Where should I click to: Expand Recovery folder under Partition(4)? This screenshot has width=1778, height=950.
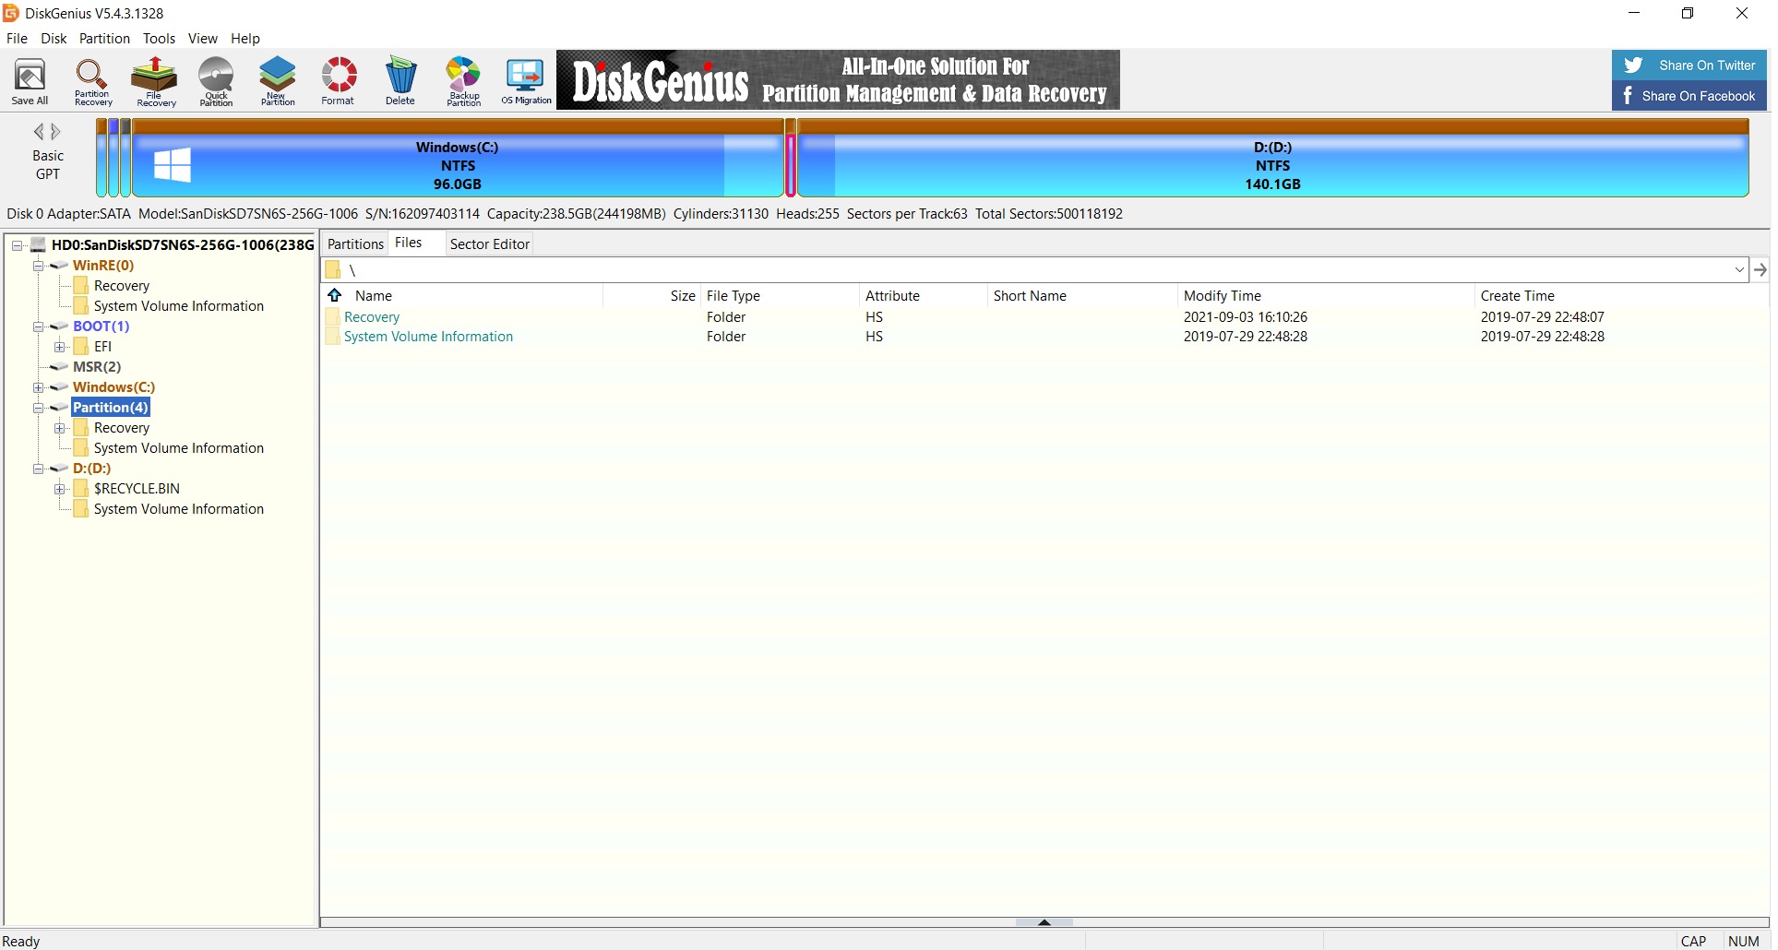click(60, 428)
